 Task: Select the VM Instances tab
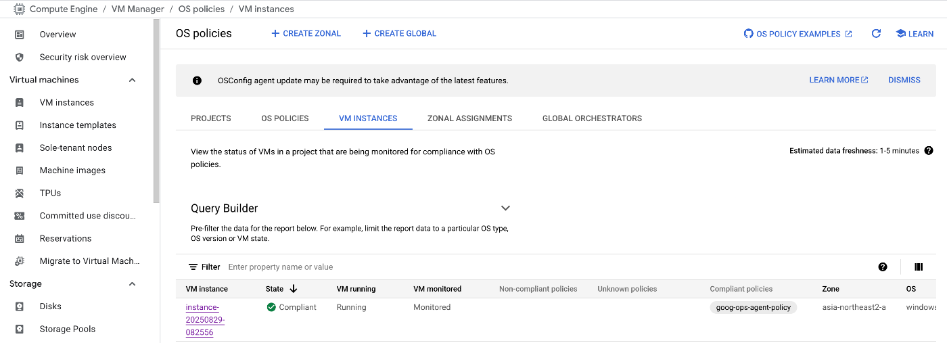tap(368, 118)
